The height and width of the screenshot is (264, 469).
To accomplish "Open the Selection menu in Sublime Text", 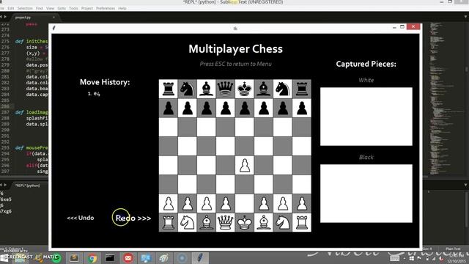I will point(25,8).
